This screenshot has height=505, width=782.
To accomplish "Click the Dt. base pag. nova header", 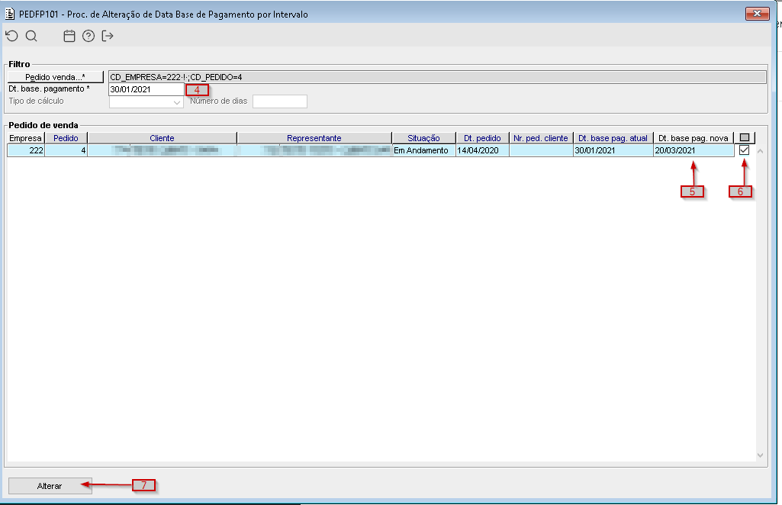I will click(x=694, y=138).
